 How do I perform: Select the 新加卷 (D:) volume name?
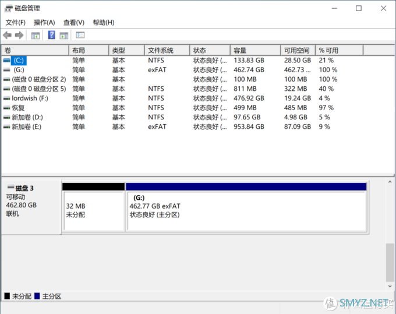point(27,118)
